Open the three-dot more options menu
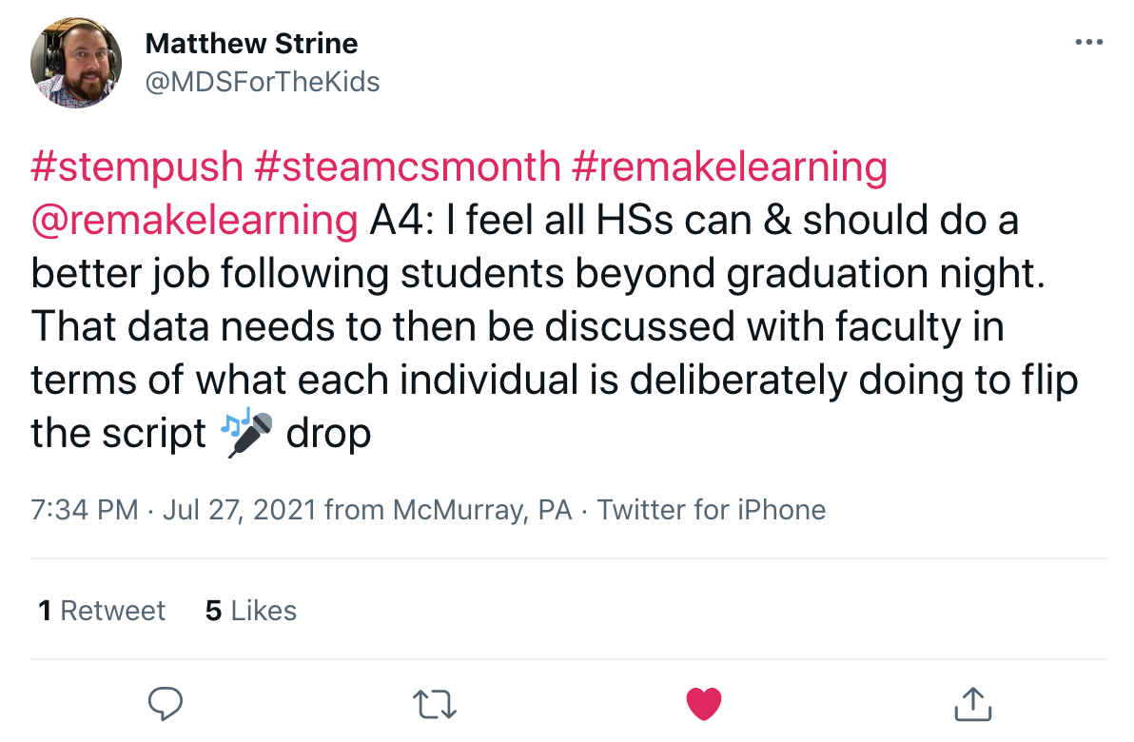The height and width of the screenshot is (742, 1134). pyautogui.click(x=1088, y=43)
